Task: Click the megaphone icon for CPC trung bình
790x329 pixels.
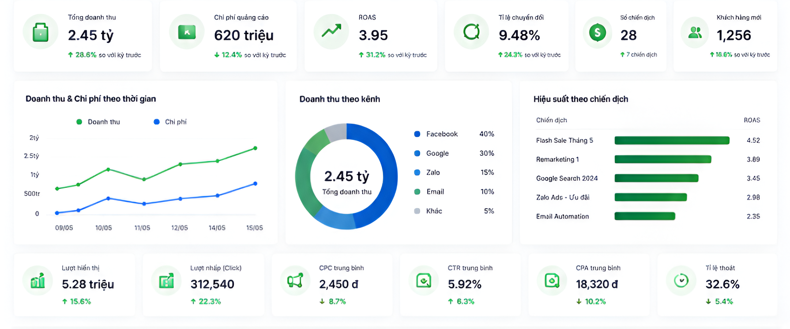Action: [295, 280]
